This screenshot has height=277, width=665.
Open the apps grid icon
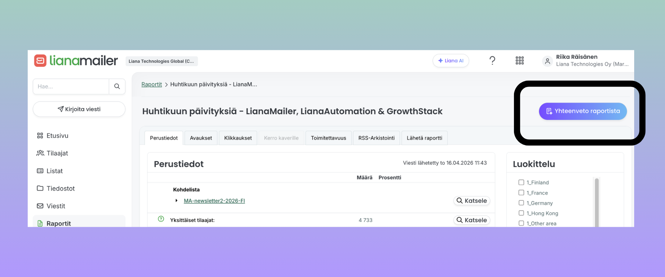tap(520, 61)
